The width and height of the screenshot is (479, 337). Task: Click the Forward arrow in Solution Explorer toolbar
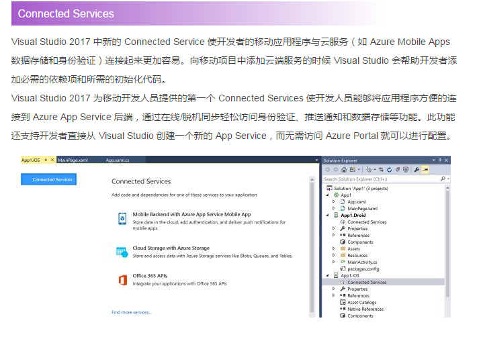[336, 170]
